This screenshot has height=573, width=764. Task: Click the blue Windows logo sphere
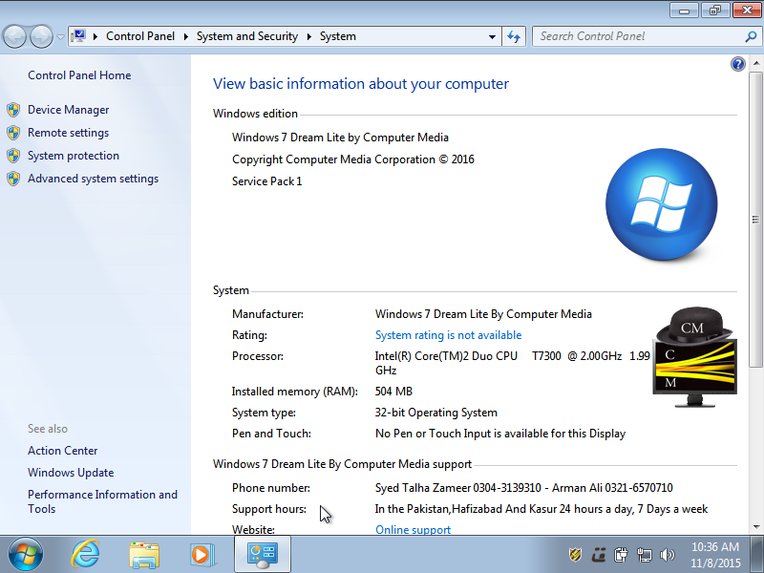coord(661,204)
